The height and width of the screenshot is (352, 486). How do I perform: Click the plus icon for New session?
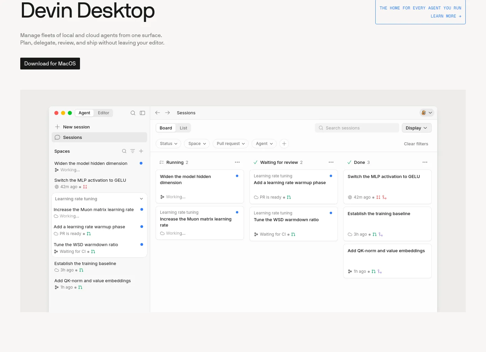[57, 127]
